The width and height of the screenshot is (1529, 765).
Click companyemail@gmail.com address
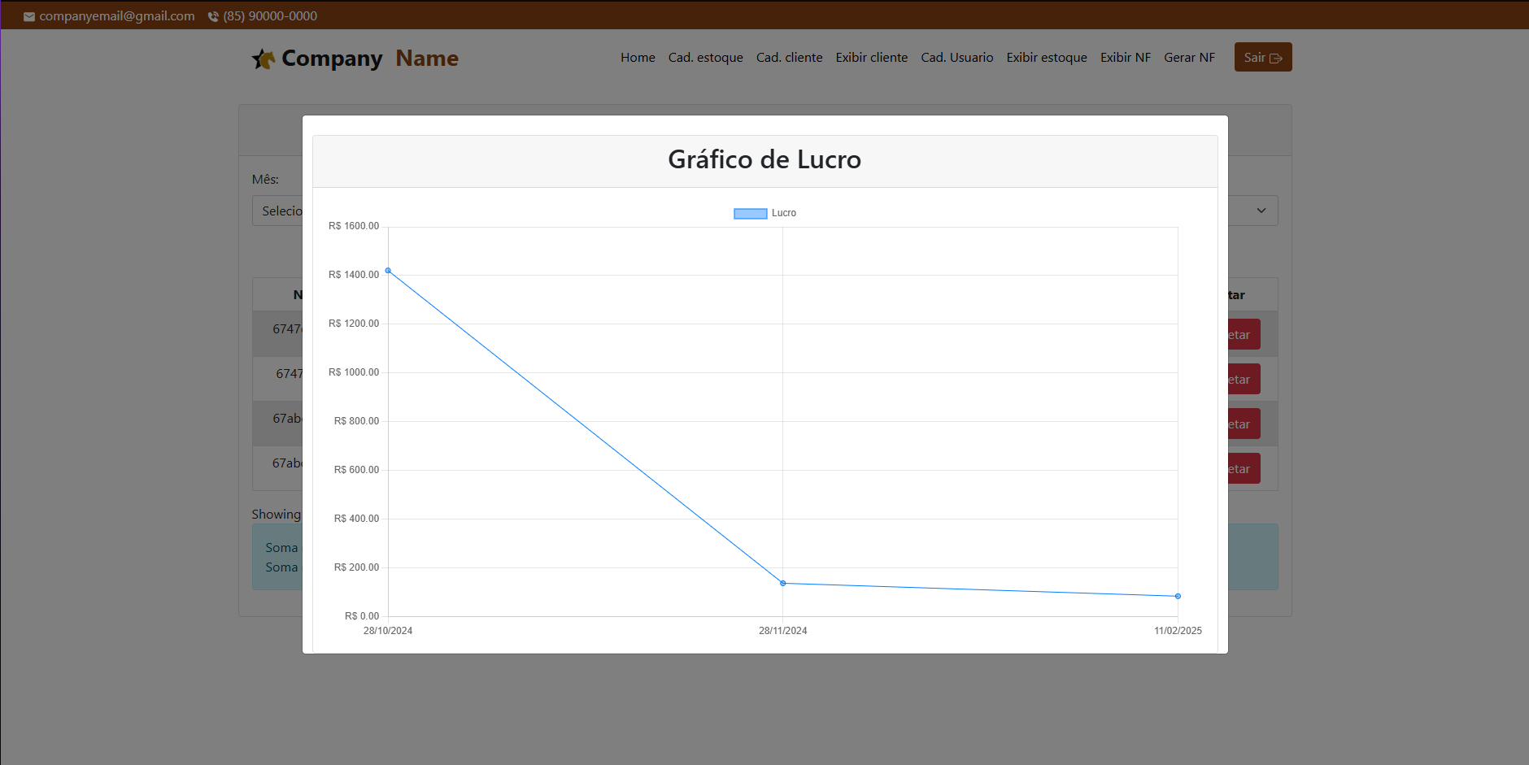(117, 16)
